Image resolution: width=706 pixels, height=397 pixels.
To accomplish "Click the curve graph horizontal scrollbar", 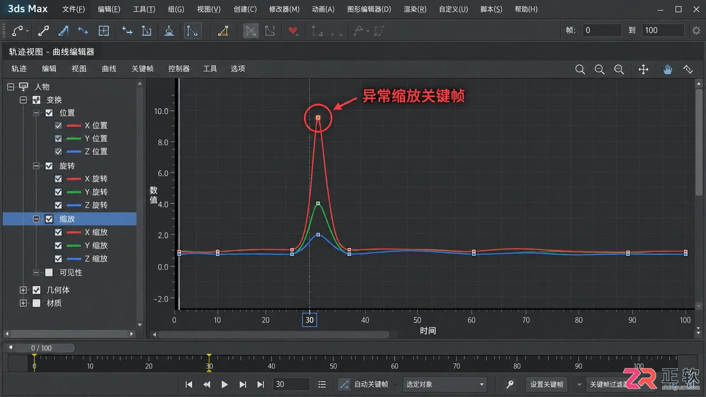I will tap(274, 335).
